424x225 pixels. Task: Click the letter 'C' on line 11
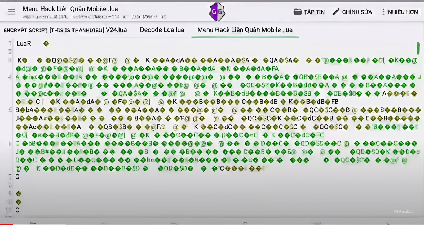point(17,210)
